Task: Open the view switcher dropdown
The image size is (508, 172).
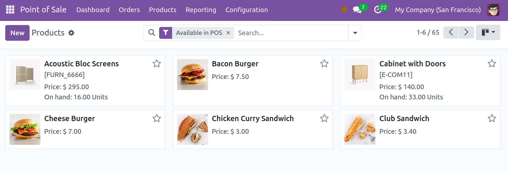Action: pyautogui.click(x=488, y=32)
